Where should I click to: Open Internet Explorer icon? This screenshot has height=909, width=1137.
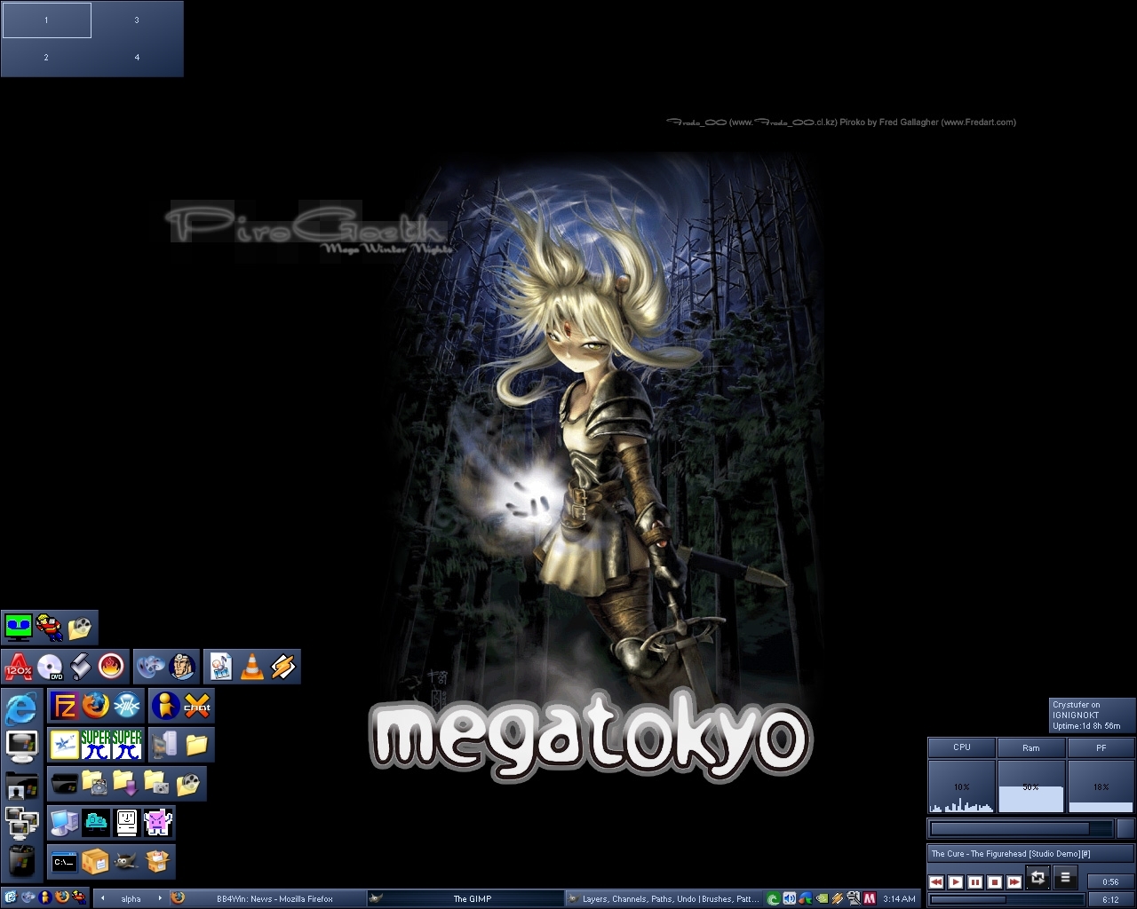(x=21, y=707)
